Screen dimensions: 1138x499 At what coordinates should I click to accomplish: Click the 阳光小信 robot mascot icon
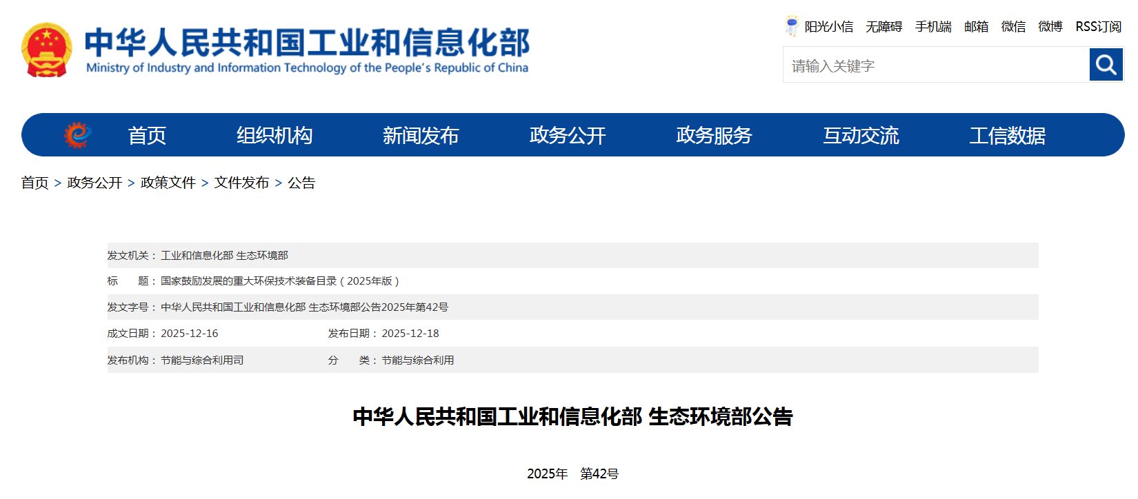[792, 26]
